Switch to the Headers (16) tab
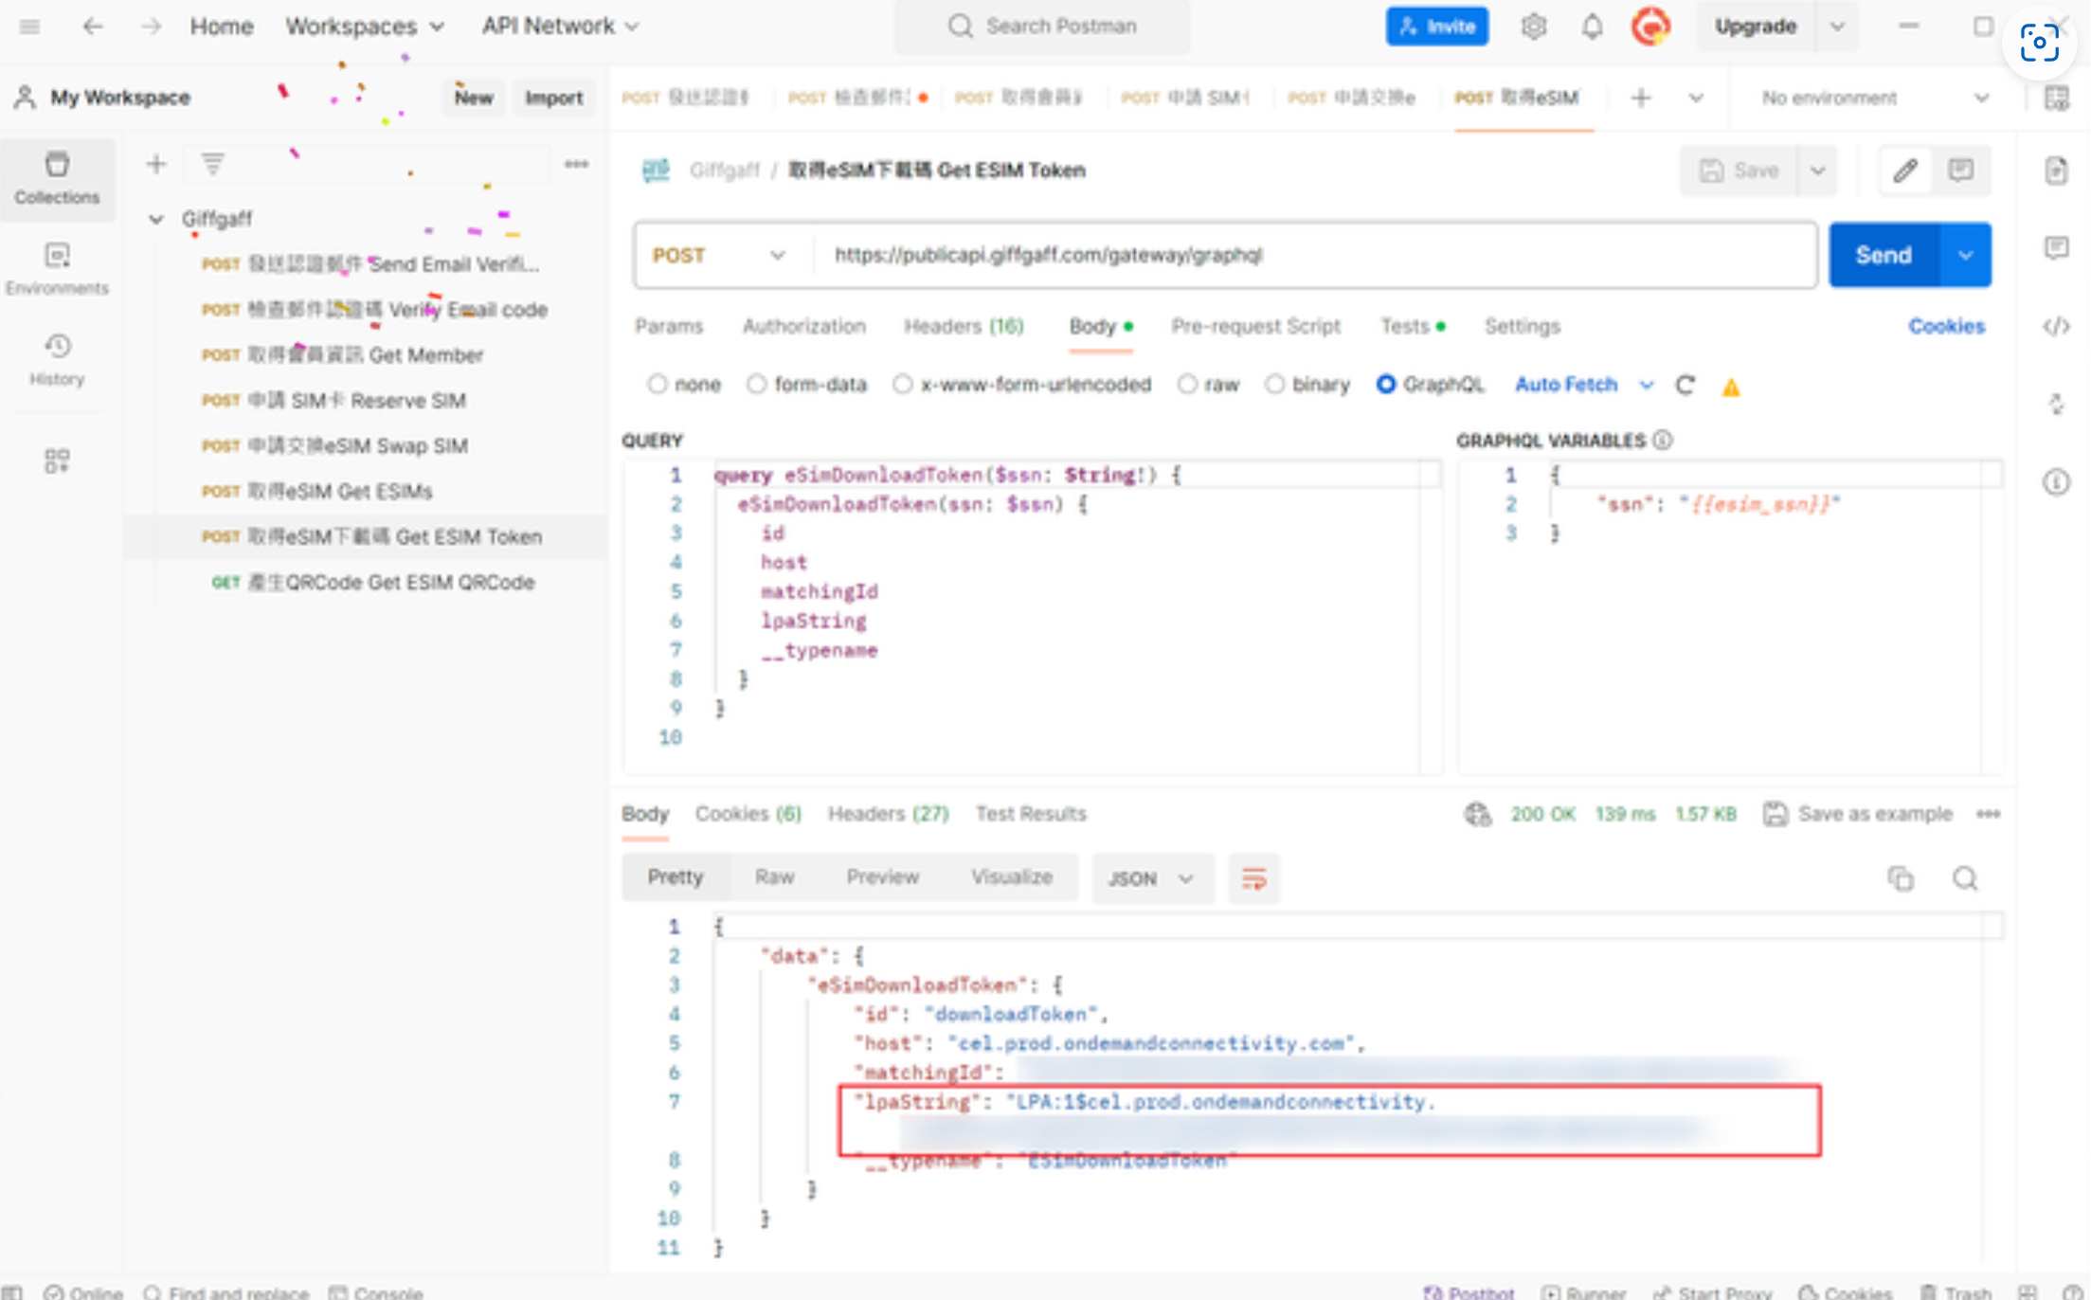Image resolution: width=2091 pixels, height=1300 pixels. (964, 327)
